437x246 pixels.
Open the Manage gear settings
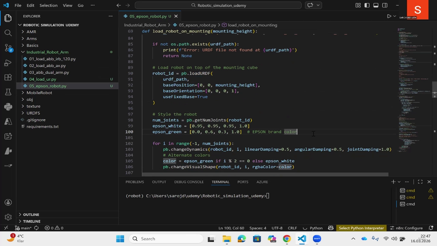(x=8, y=217)
